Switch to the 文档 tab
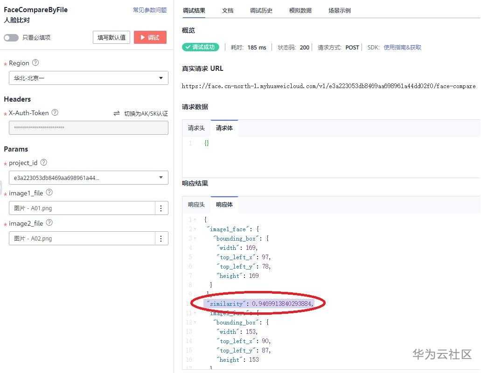Screen dimensions: 481x373 228,10
